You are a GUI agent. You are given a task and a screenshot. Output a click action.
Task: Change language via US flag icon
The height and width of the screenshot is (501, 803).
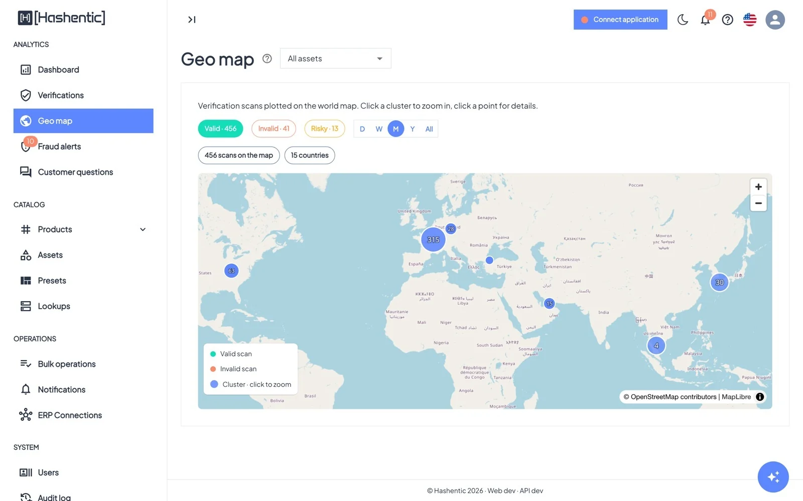tap(750, 20)
